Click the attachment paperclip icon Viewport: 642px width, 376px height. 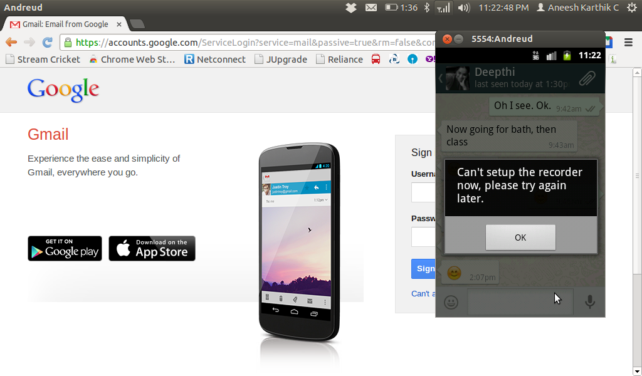[587, 78]
